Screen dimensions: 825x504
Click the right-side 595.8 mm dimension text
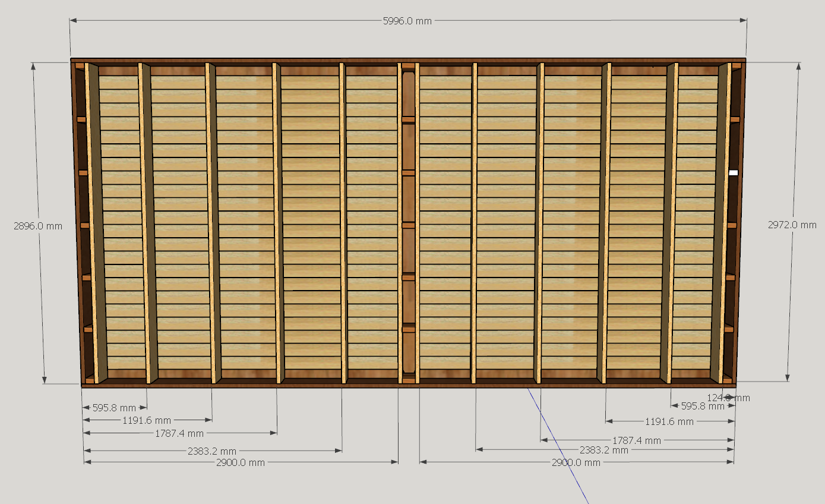point(703,407)
